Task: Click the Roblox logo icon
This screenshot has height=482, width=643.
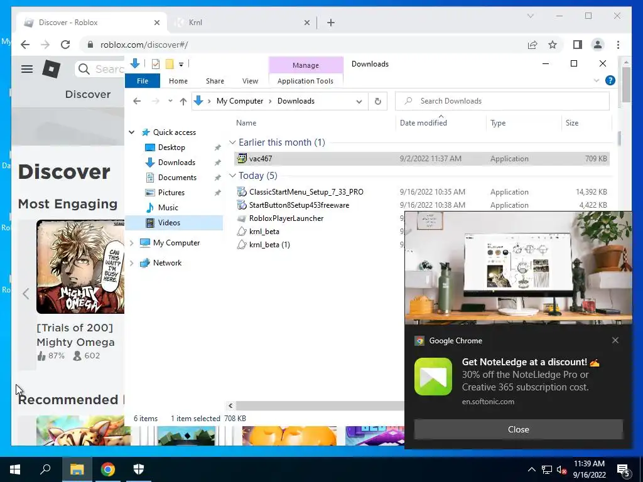Action: 51,69
